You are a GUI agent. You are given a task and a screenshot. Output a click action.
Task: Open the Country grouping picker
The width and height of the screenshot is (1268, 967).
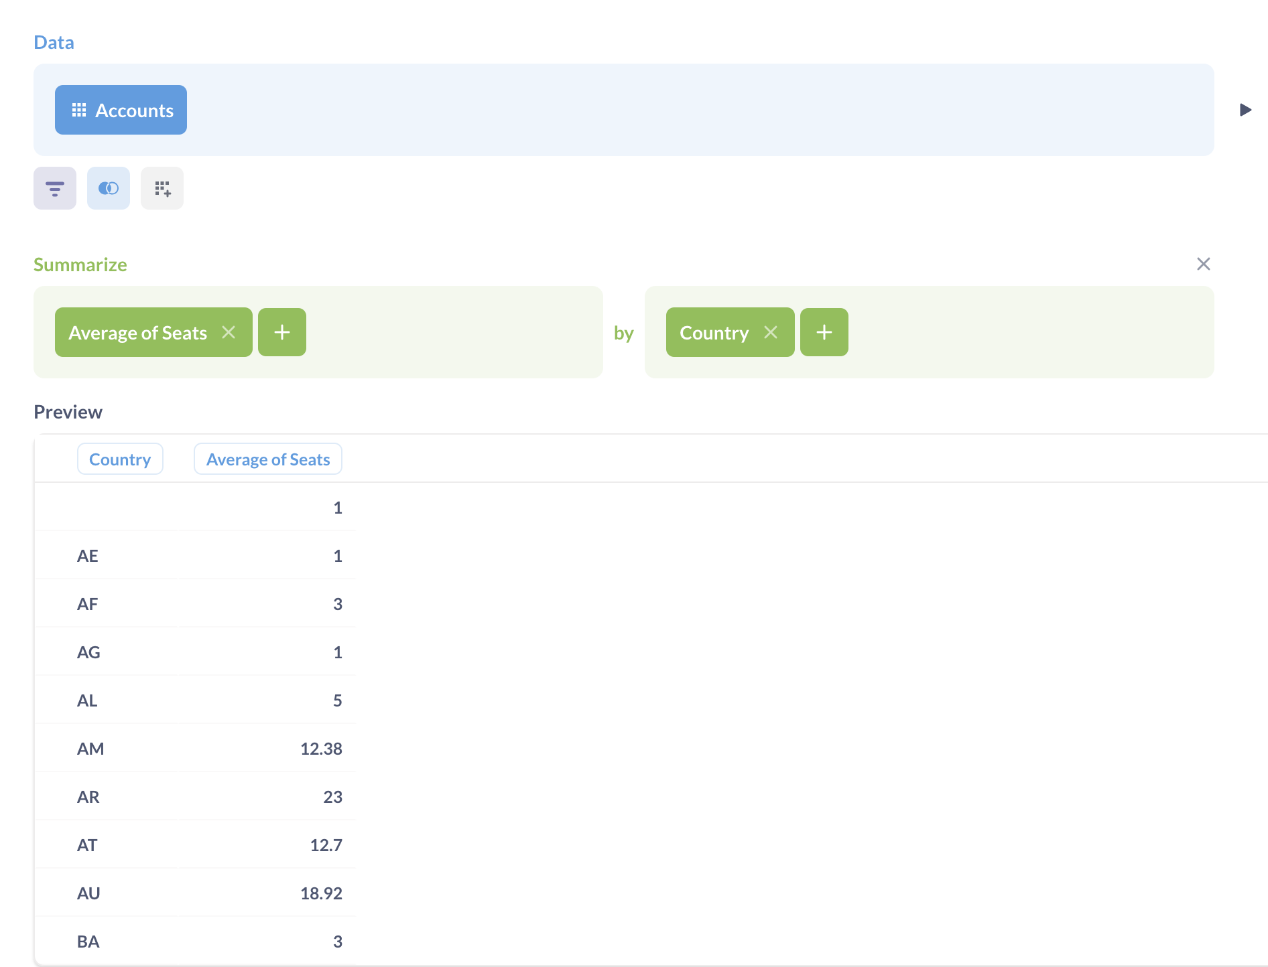coord(714,332)
